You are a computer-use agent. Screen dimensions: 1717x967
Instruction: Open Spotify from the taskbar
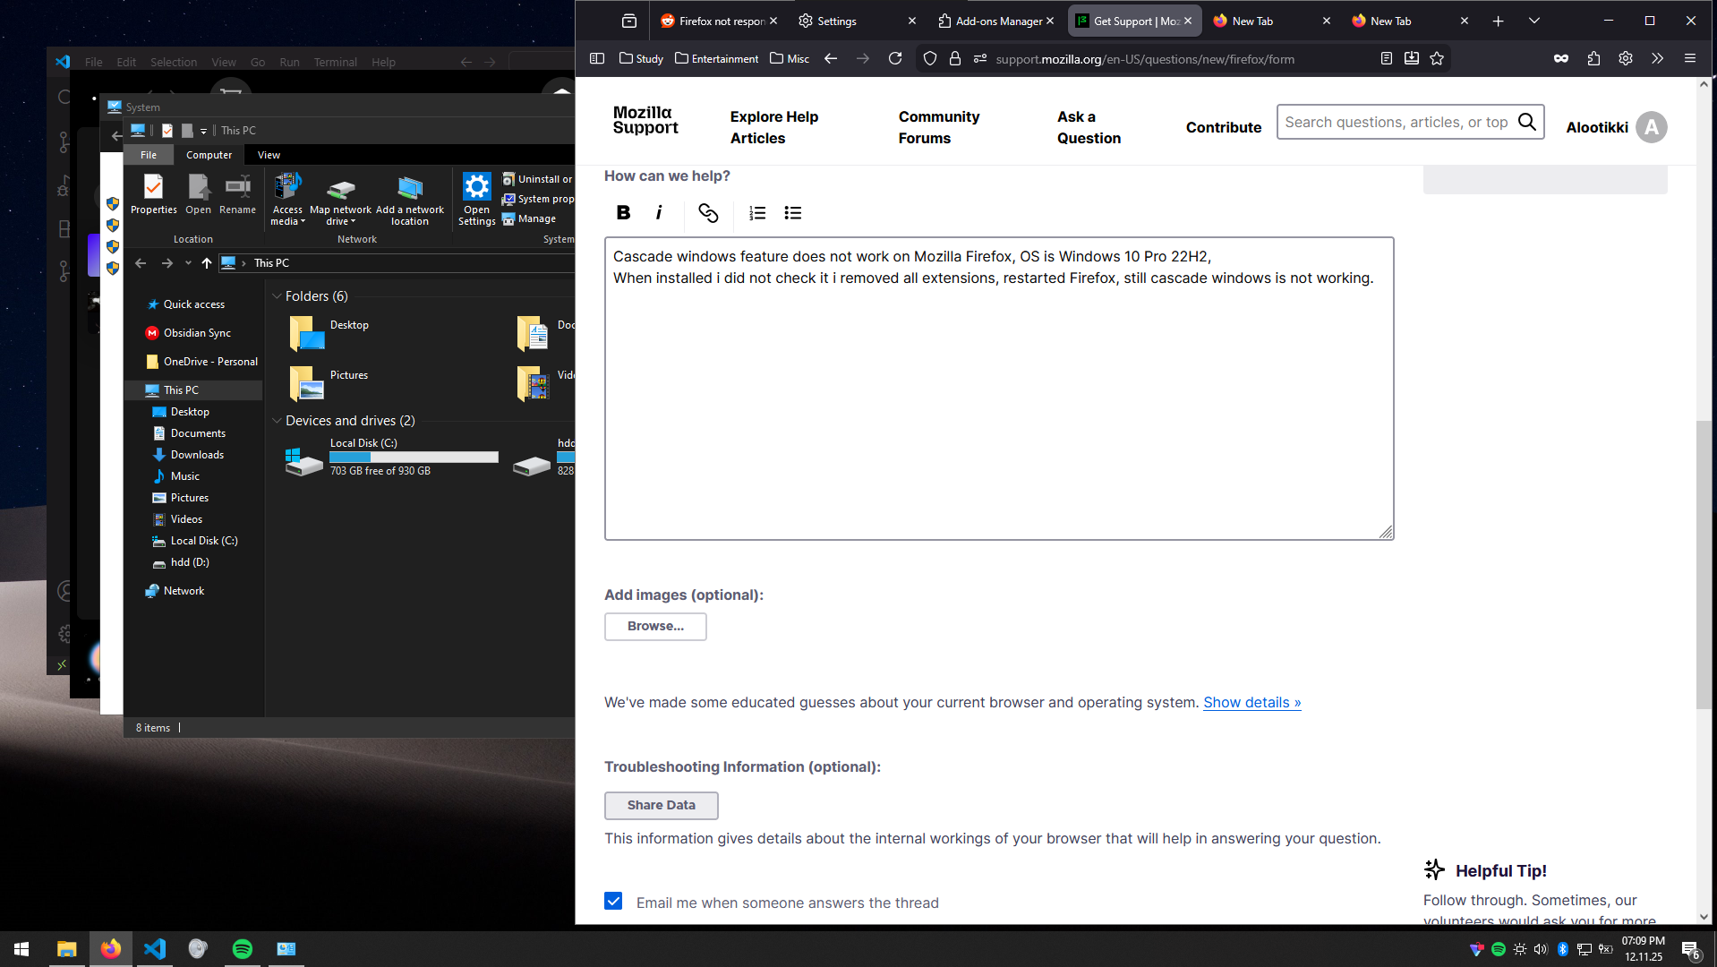pyautogui.click(x=242, y=948)
